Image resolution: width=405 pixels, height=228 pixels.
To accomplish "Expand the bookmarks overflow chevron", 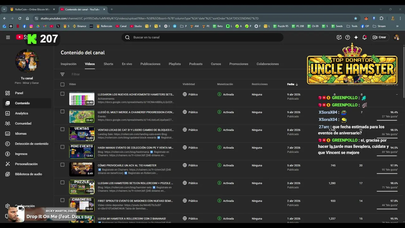I will pyautogui.click(x=397, y=26).
